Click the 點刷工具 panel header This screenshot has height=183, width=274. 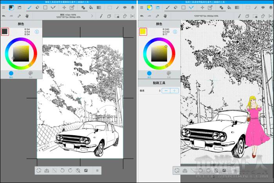point(159,83)
